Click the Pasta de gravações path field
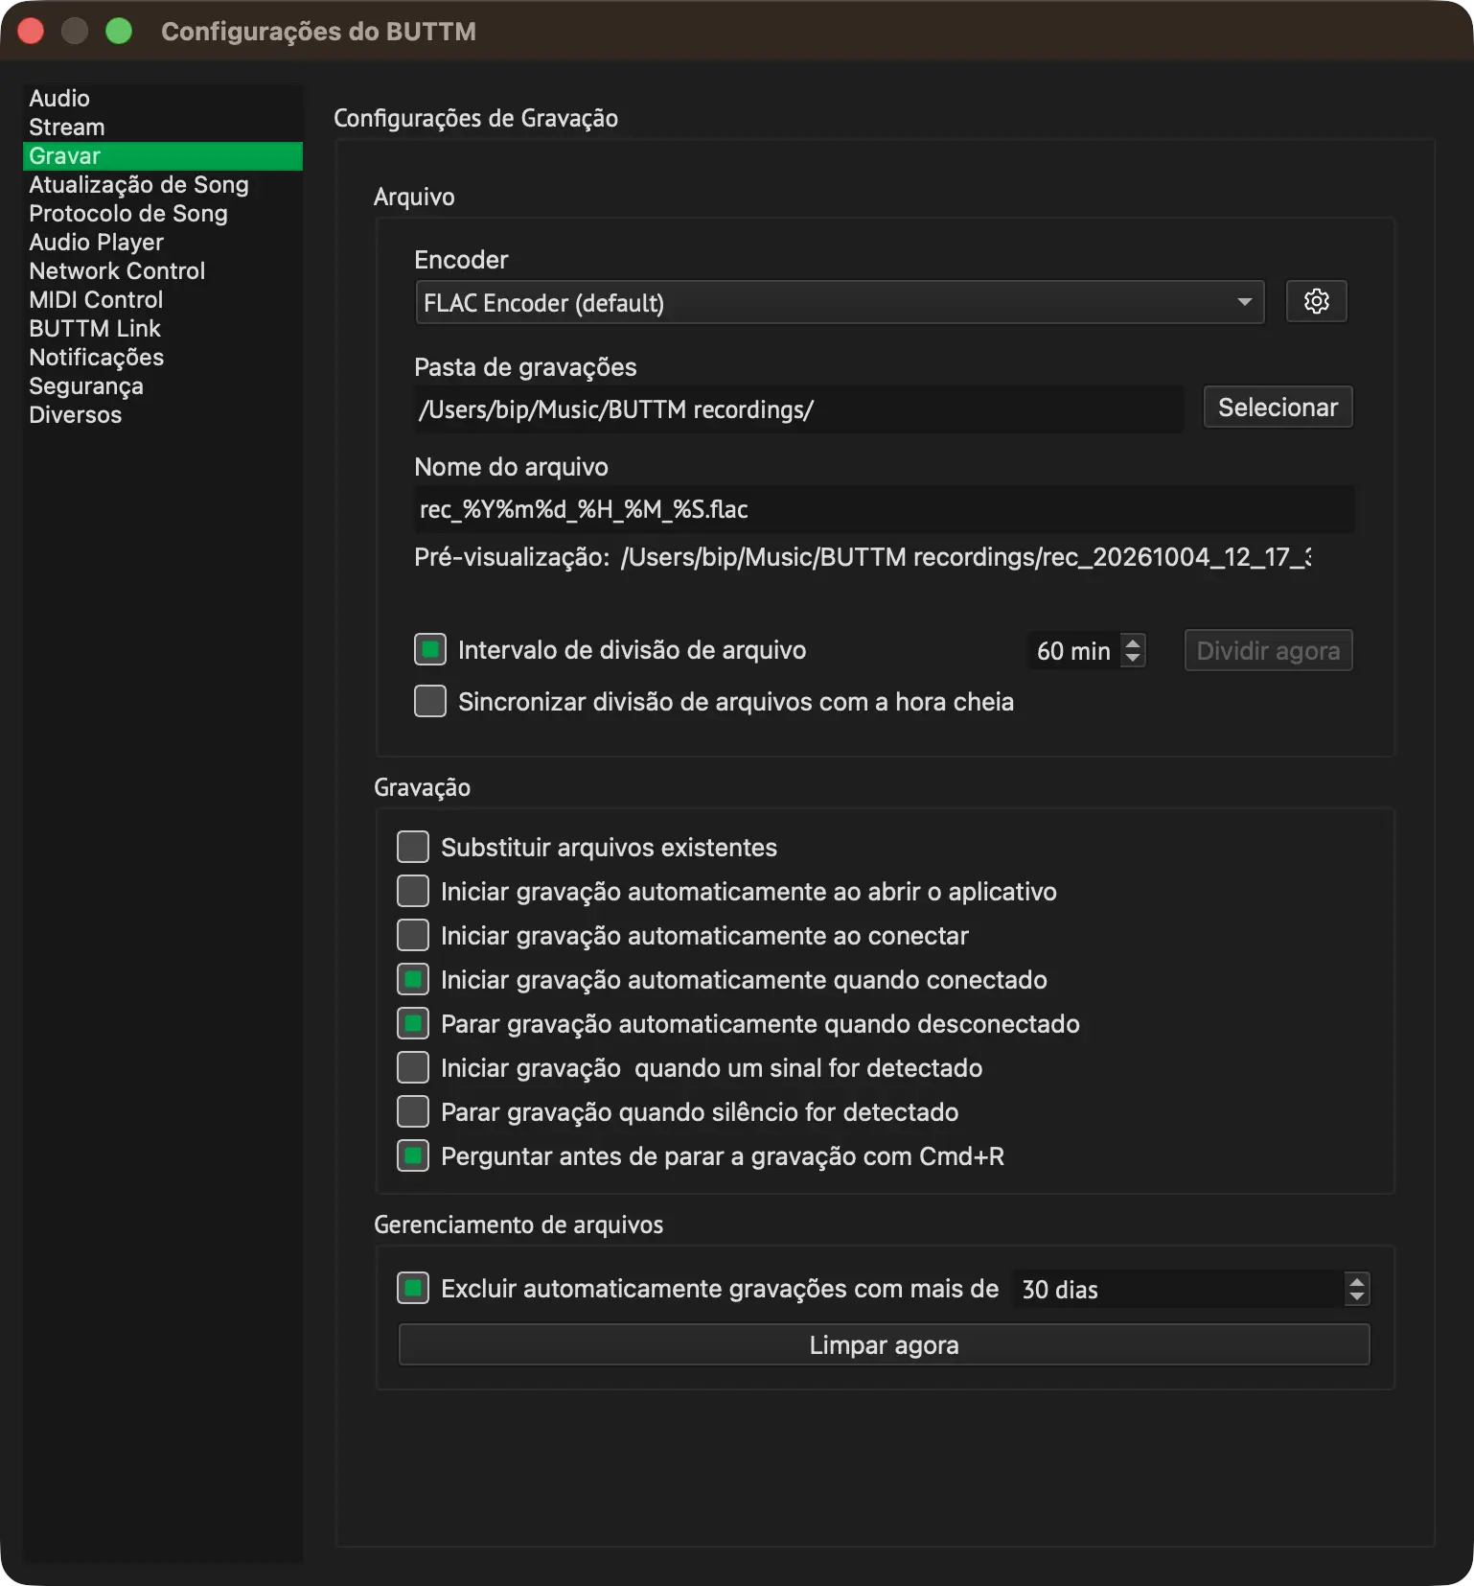Screen dimensions: 1474x1586 pyautogui.click(x=799, y=409)
